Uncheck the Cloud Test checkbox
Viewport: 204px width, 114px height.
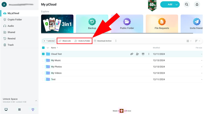coord(43,54)
